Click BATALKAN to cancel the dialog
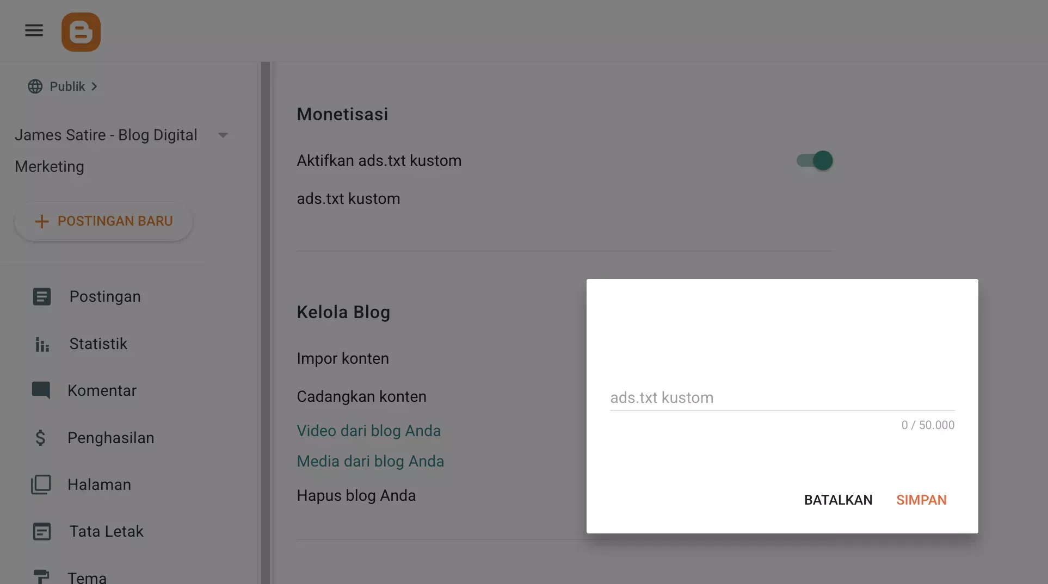The image size is (1048, 584). click(x=838, y=500)
